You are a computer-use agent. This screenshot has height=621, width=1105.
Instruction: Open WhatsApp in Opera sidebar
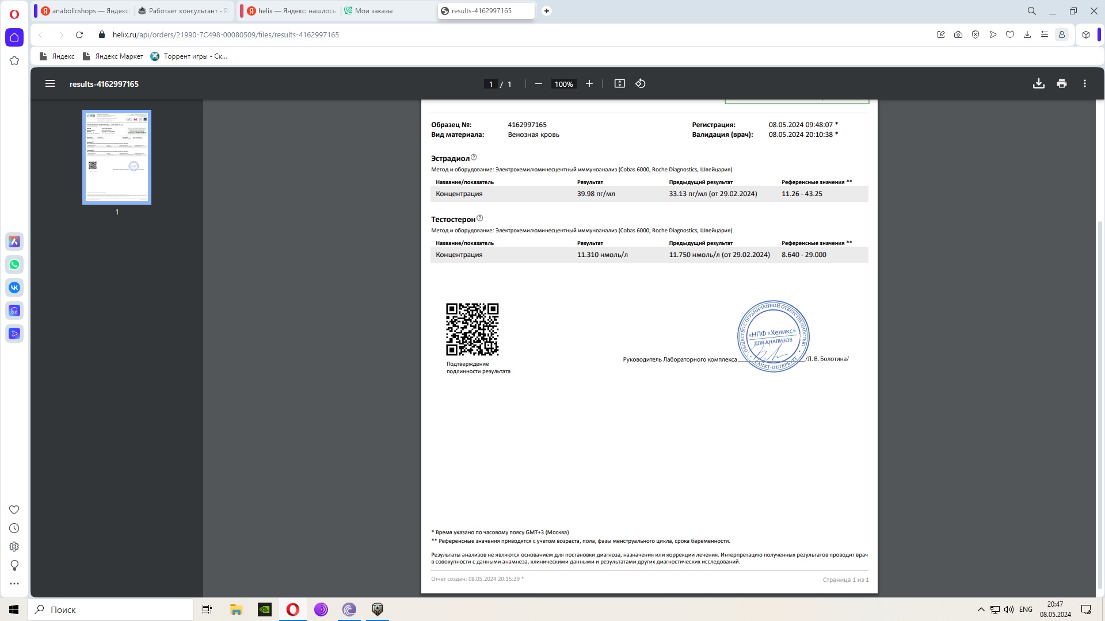click(x=14, y=264)
